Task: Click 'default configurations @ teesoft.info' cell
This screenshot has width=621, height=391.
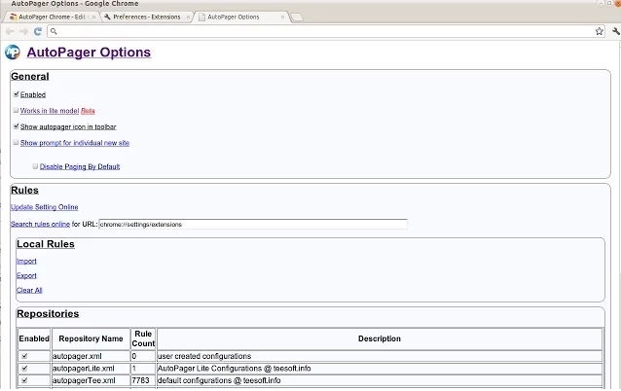Action: (x=380, y=380)
